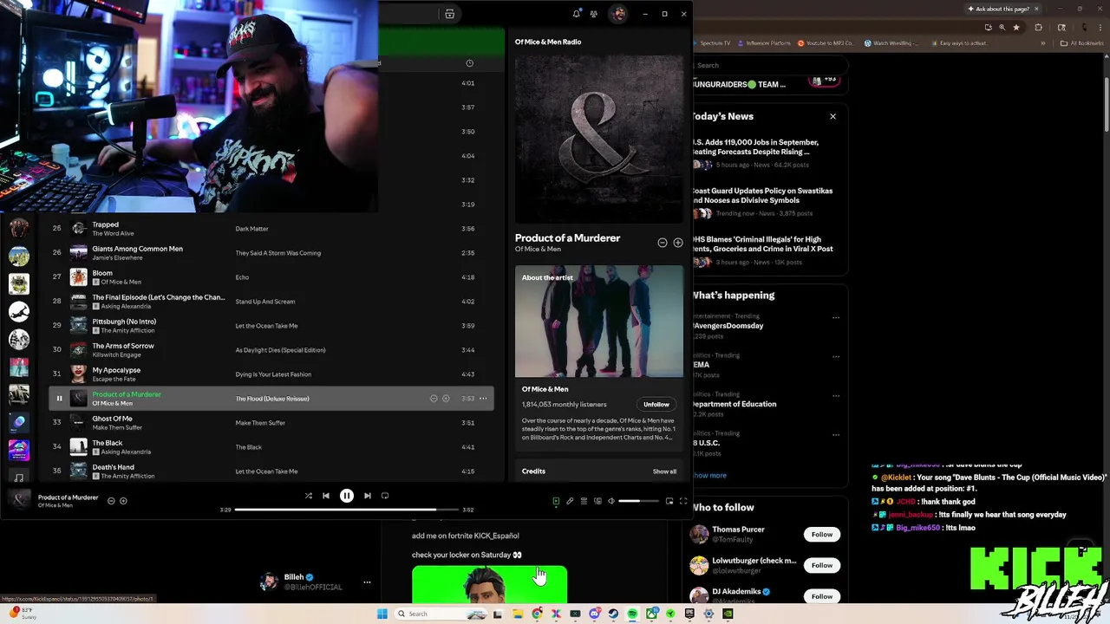1110x624 pixels.
Task: Select Pittsburgh (No Intro) track row
Action: coord(271,326)
